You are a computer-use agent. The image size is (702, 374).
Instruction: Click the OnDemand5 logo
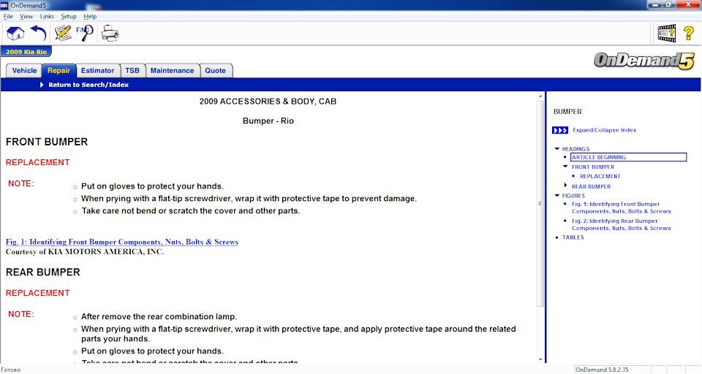pyautogui.click(x=643, y=61)
